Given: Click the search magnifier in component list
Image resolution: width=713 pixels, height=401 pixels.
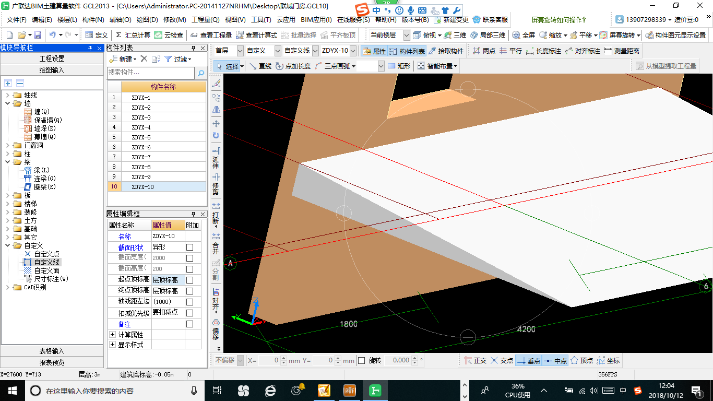Looking at the screenshot, I should click(x=201, y=73).
